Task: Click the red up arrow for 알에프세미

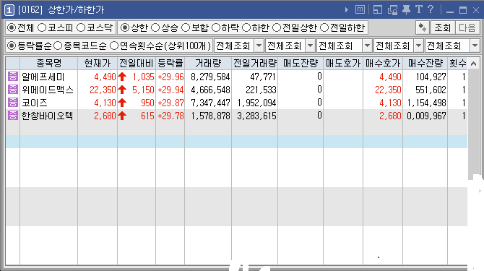Action: click(122, 77)
